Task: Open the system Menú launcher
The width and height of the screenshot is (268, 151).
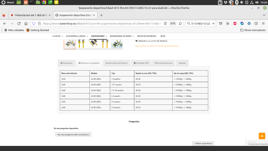Action: (x=8, y=2)
